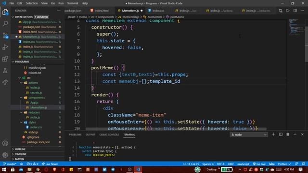Click Open Changes icon in editor toolbar
Viewport: 308px width, 173px height.
point(281,11)
